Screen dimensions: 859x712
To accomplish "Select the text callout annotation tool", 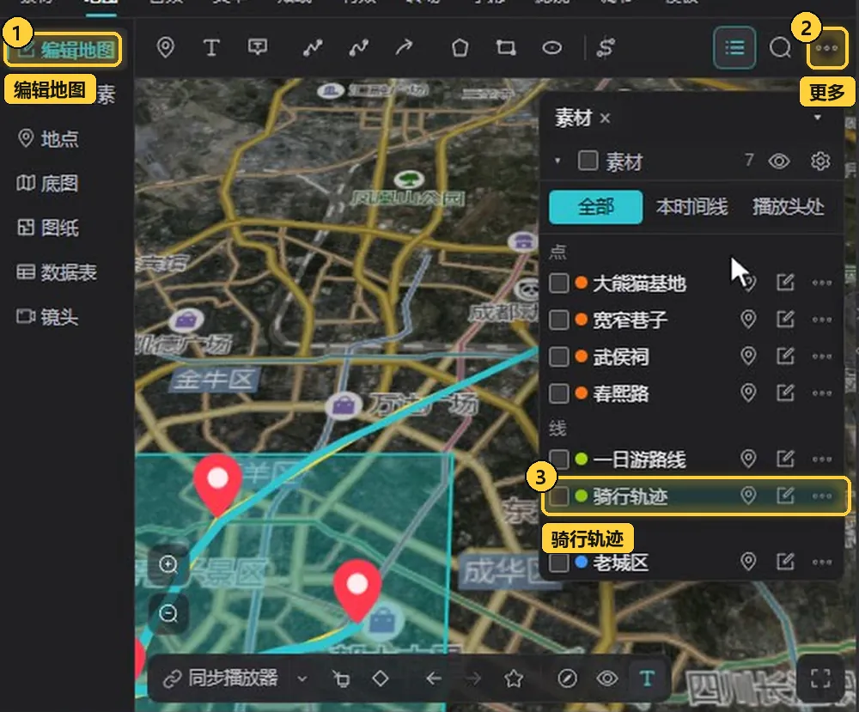I will [x=258, y=47].
